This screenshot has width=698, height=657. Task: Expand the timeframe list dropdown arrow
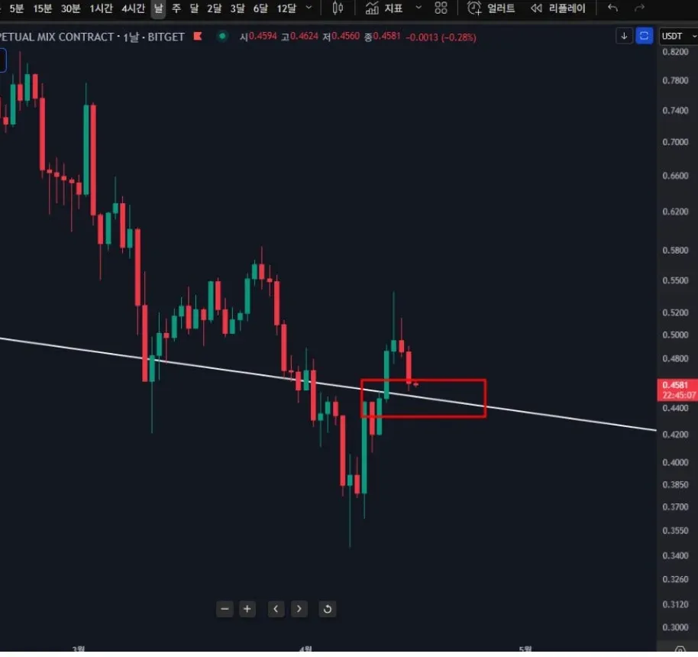pos(309,8)
